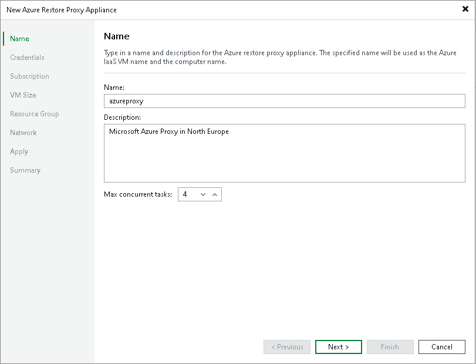Open the Summary wizard step
The image size is (476, 364).
pos(25,170)
